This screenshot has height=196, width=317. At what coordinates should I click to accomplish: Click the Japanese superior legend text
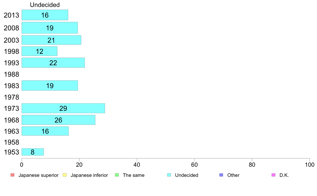(x=38, y=175)
